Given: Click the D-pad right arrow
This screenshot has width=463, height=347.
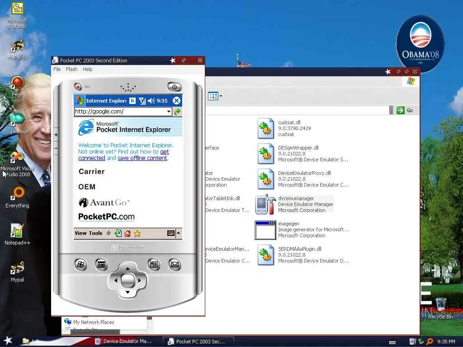Looking at the screenshot, I should coord(139,280).
